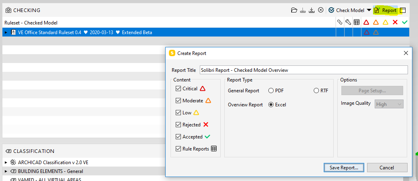The height and width of the screenshot is (181, 418).
Task: Click the Solibri logo icon in dialog title
Action: [172, 53]
